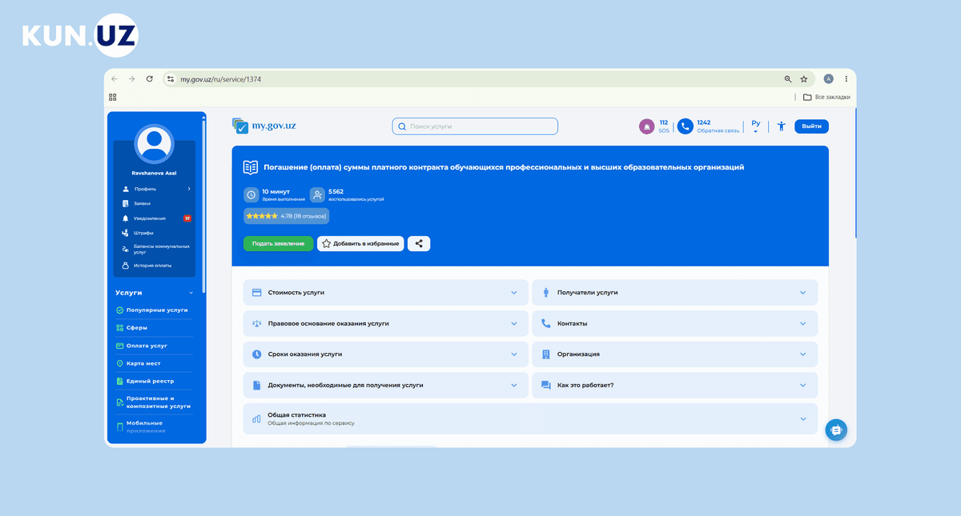Open the accessibility options icon
The image size is (961, 516).
coord(781,126)
